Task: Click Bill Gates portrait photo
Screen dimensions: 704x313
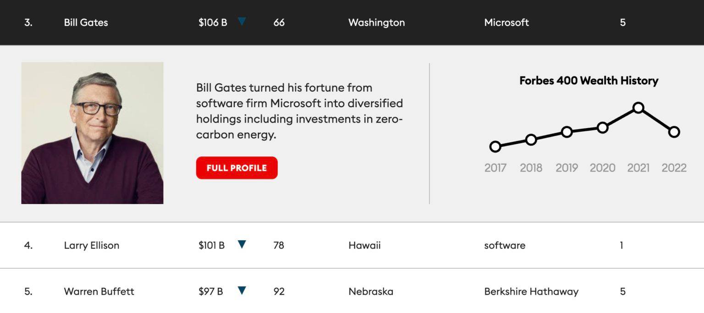Action: 92,133
